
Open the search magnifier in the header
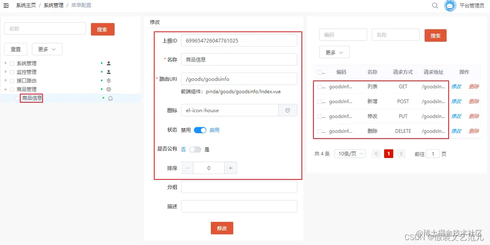click(435, 6)
